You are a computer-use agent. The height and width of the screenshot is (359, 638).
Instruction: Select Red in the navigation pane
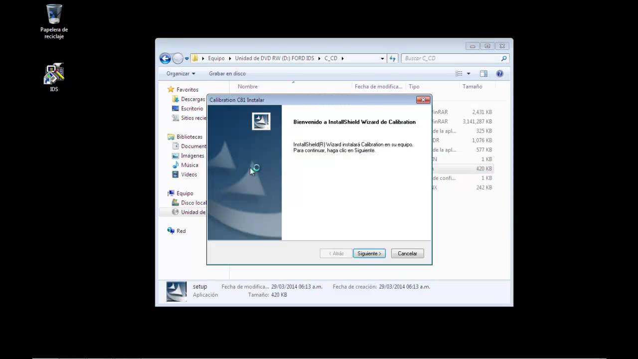tap(181, 231)
